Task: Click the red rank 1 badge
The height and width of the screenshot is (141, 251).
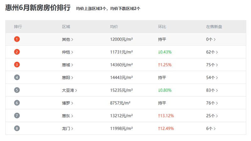Action: pos(17,39)
